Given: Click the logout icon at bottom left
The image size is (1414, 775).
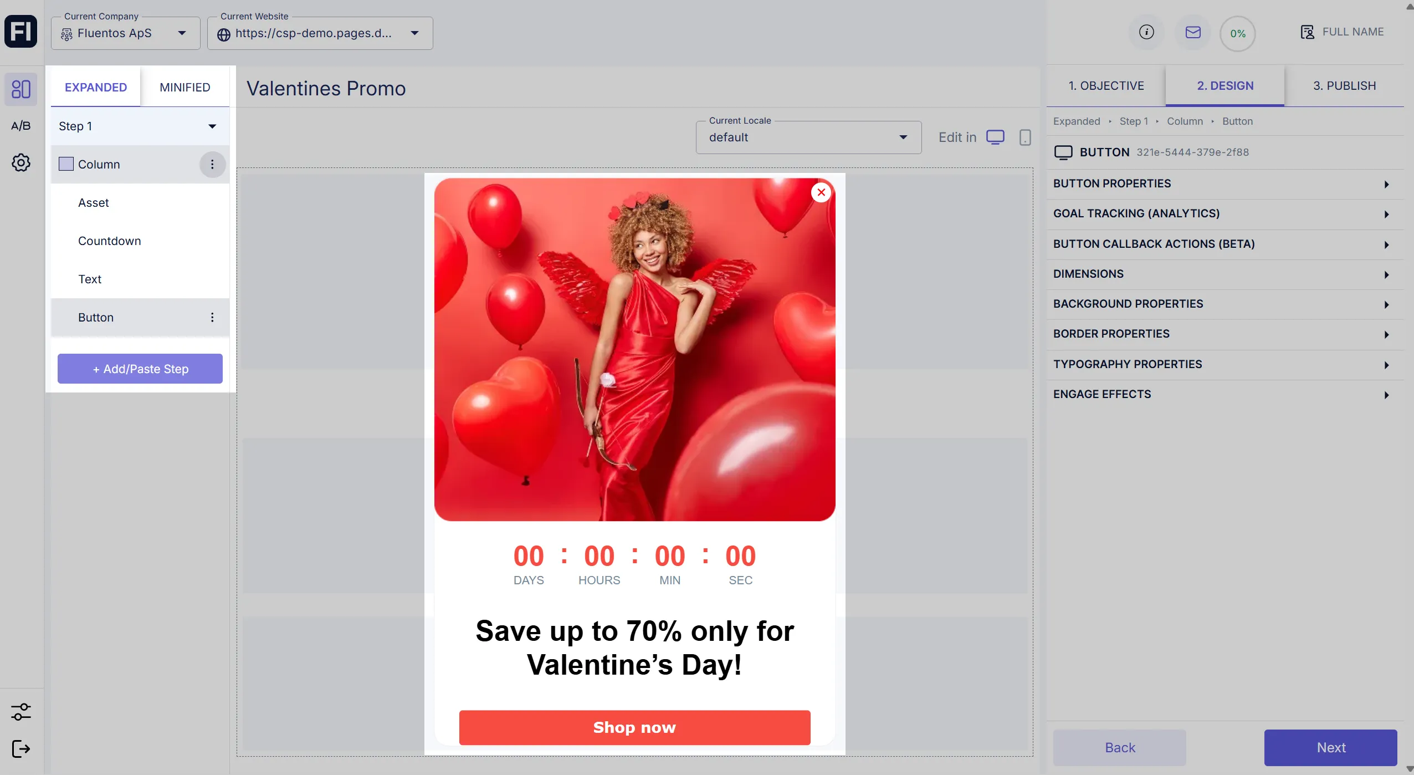Looking at the screenshot, I should 21,749.
